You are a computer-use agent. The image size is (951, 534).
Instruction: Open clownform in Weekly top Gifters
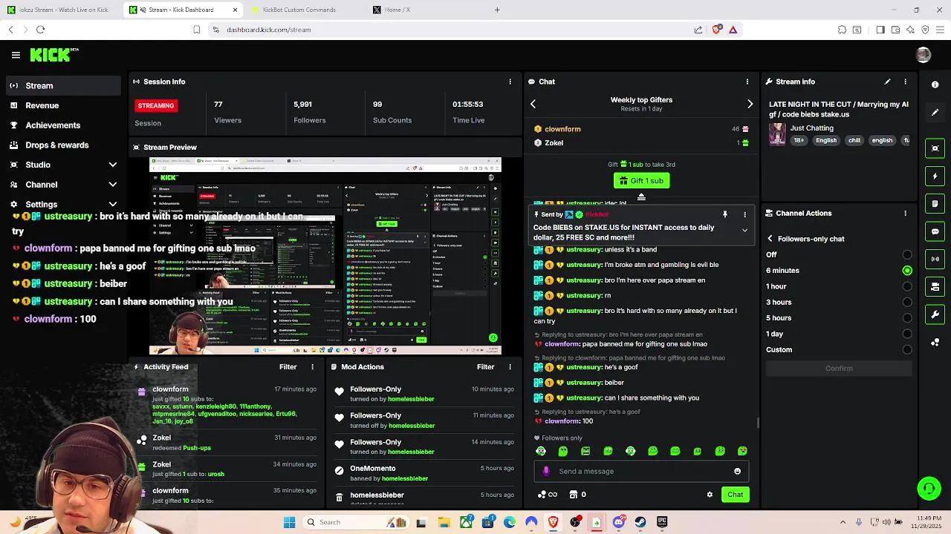[x=562, y=129]
